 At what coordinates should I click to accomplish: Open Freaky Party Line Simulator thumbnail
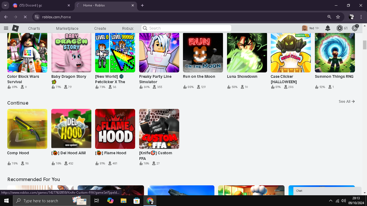point(159,53)
